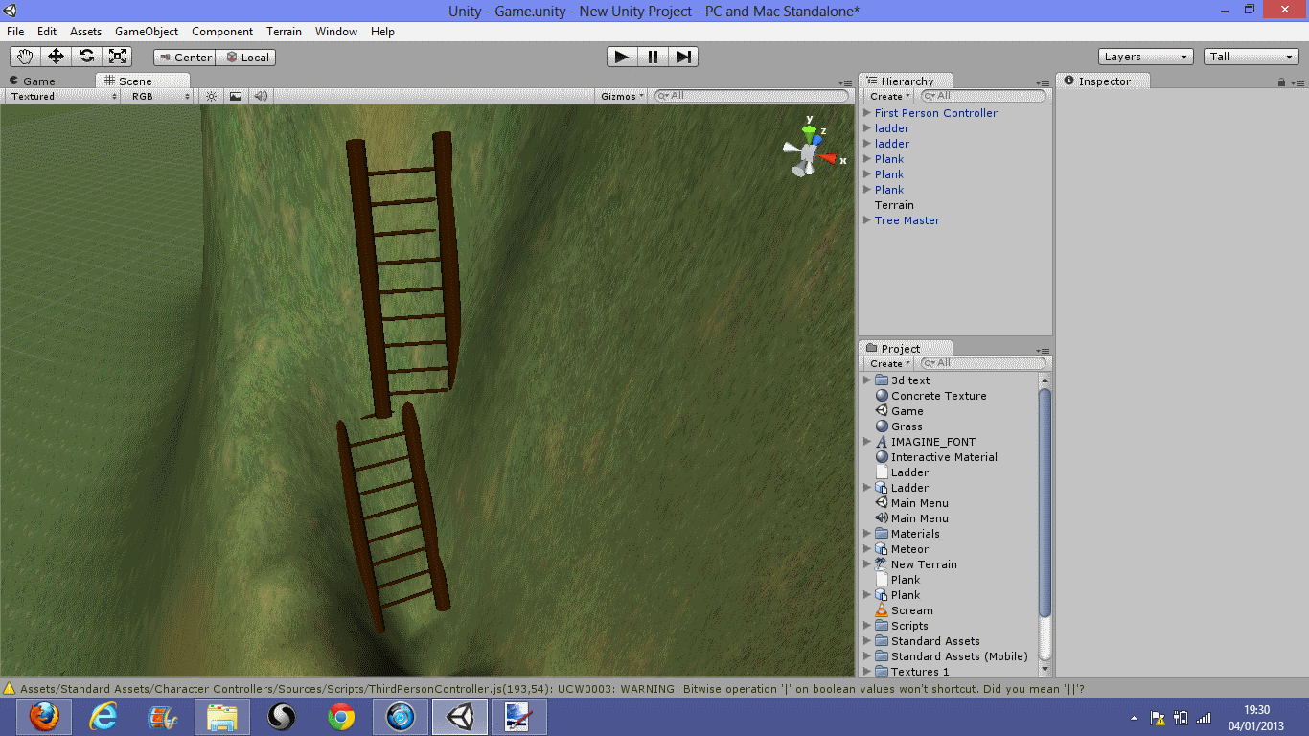
Task: Open the RGB render mode dropdown
Action: coord(160,96)
